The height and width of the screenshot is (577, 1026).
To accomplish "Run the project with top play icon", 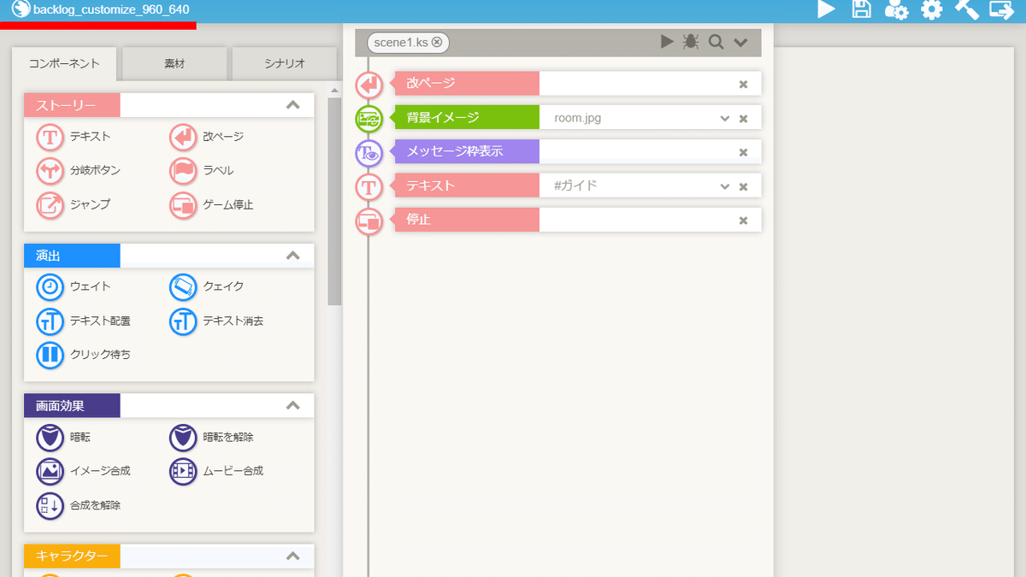I will (826, 9).
